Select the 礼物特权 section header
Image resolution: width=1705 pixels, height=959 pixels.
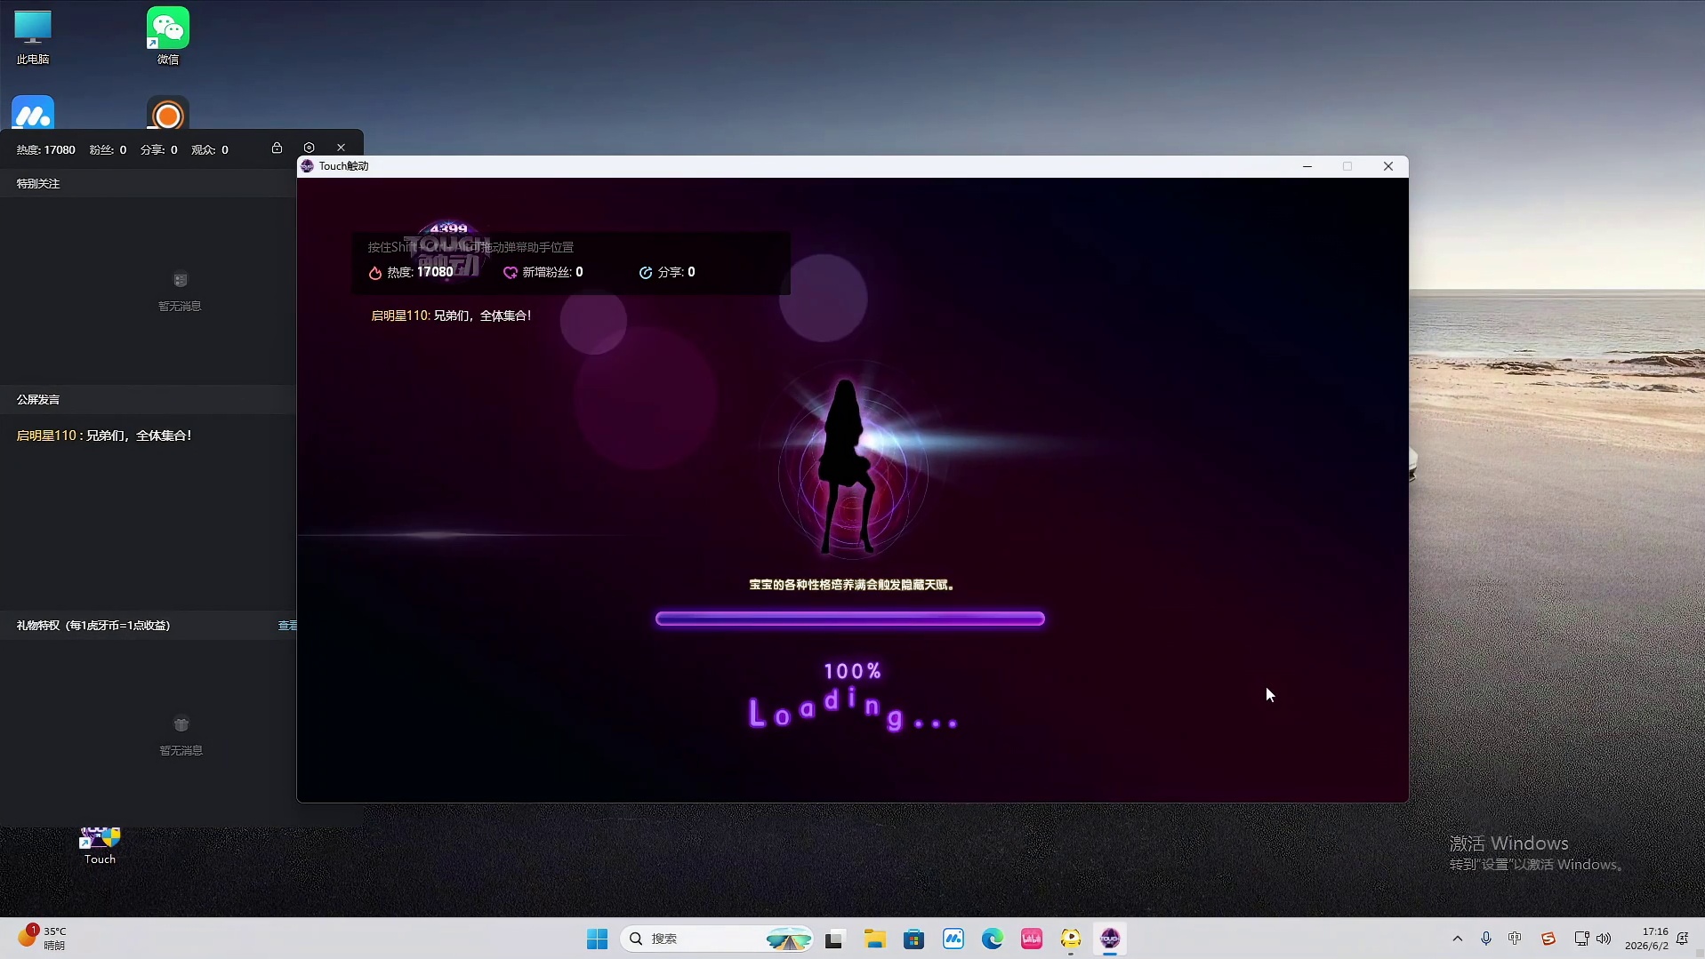[x=148, y=626]
